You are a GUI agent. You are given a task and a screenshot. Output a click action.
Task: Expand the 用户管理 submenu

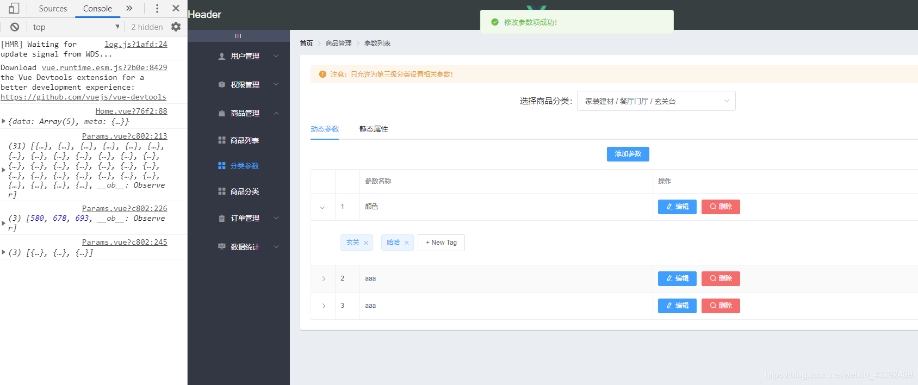[276, 56]
